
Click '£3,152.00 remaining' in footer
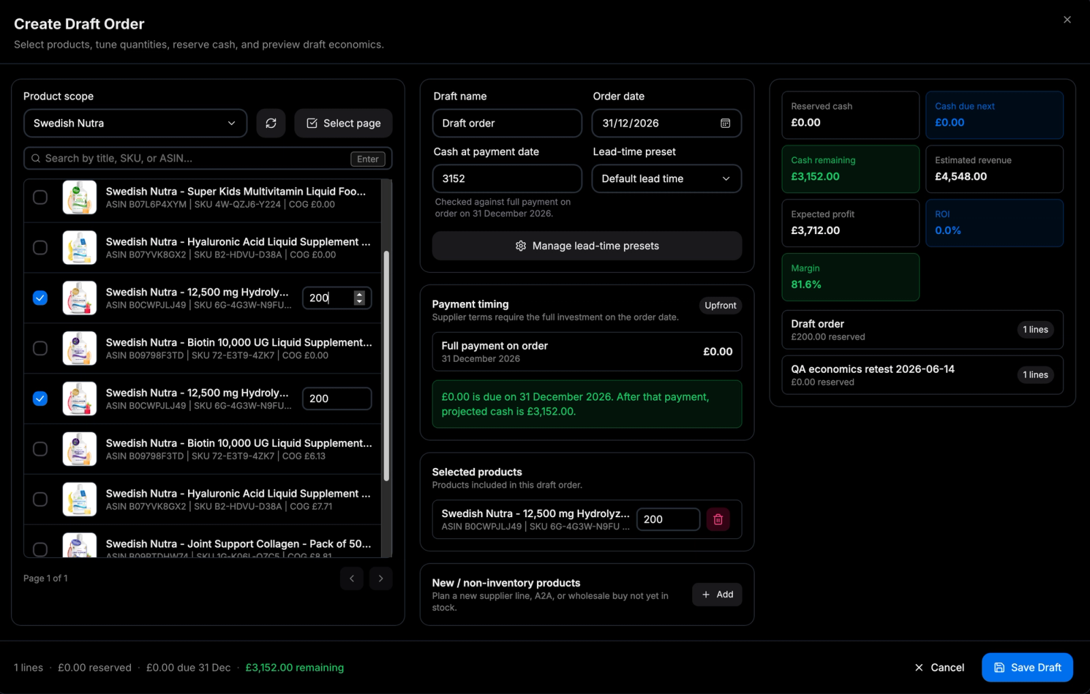tap(294, 667)
